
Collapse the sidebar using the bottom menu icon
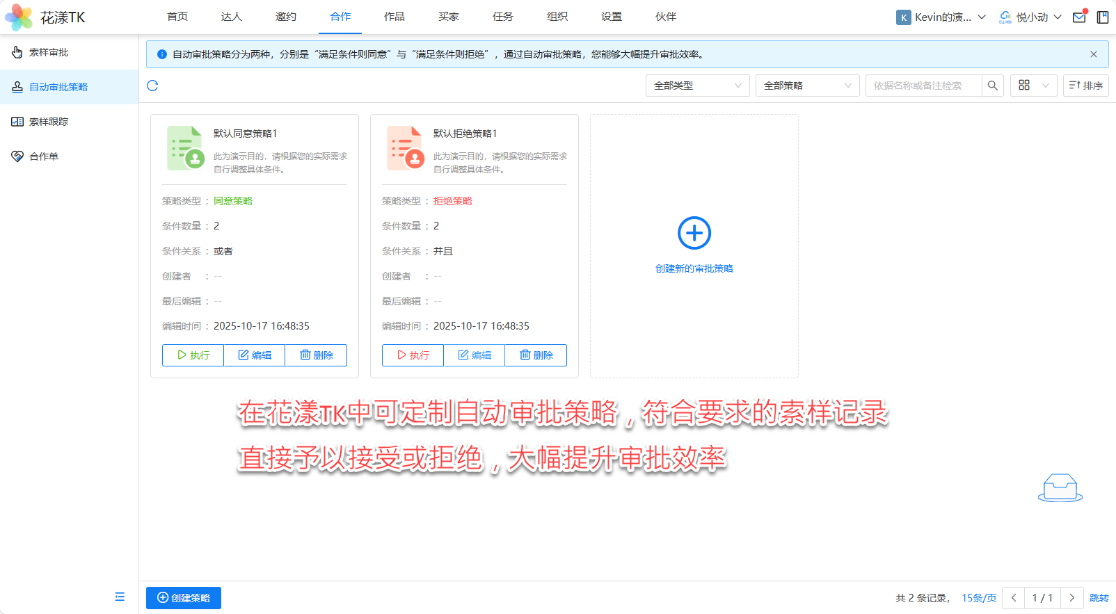(x=120, y=597)
